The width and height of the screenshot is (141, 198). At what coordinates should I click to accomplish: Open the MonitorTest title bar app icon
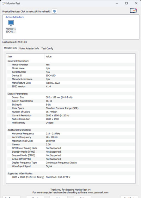4,3
